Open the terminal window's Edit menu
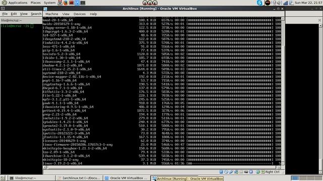The width and height of the screenshot is (323, 181). click(14, 14)
